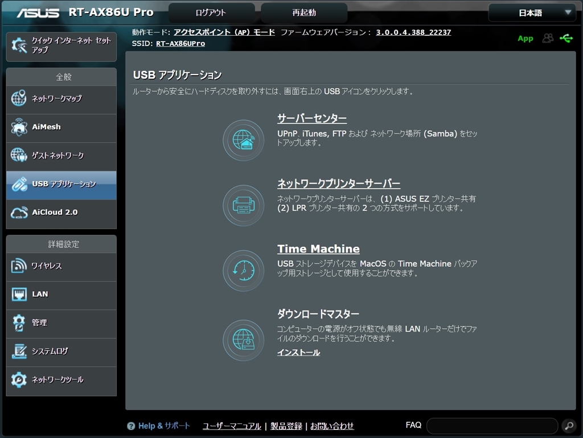Go to the LAN settings menu
Image resolution: width=583 pixels, height=438 pixels.
(61, 294)
